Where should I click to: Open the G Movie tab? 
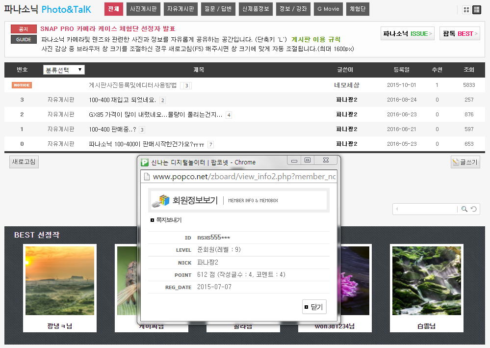(328, 9)
